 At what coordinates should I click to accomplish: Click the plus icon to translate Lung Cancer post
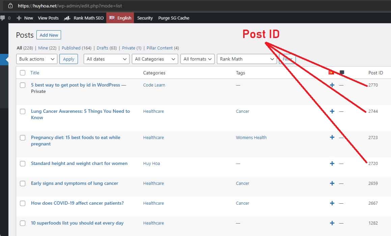pyautogui.click(x=332, y=111)
